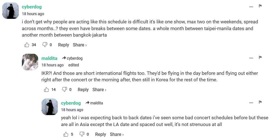Image resolution: width=272 pixels, height=139 pixels.
Task: Collapse maldita's reply with minus button
Action: pyautogui.click(x=251, y=58)
